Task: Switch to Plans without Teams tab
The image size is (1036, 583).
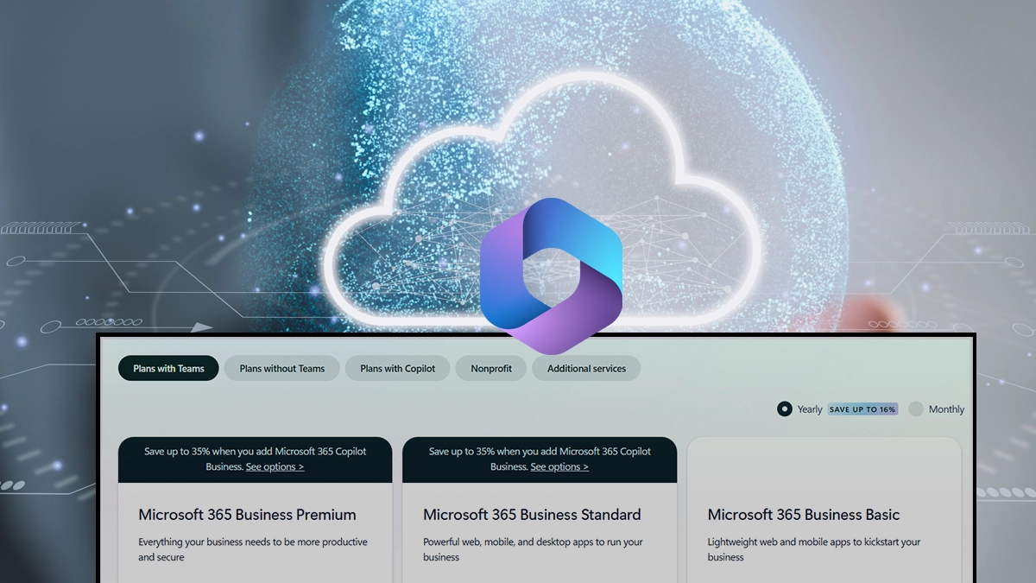Action: pyautogui.click(x=282, y=368)
